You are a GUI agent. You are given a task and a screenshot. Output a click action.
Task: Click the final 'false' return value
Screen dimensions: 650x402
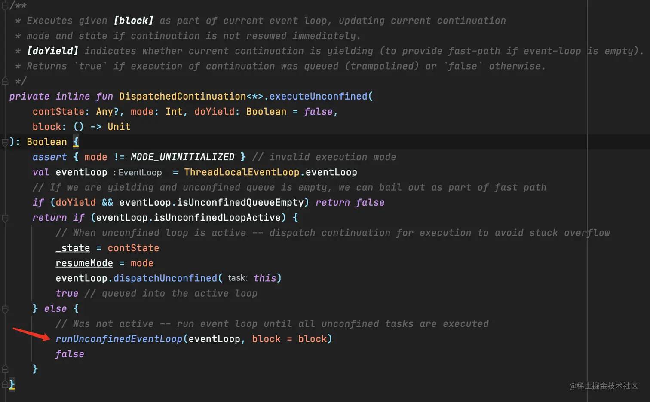70,354
